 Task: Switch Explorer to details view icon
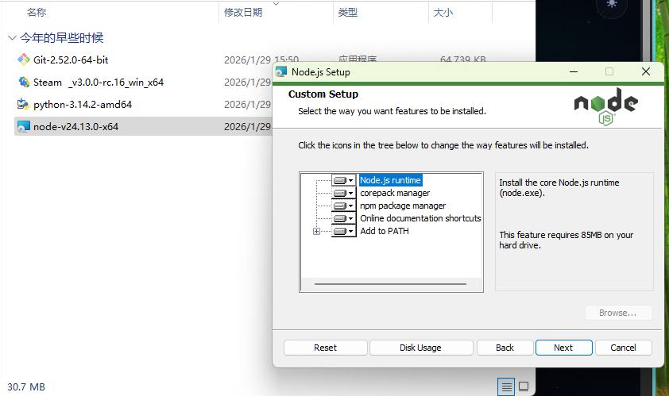click(x=506, y=387)
